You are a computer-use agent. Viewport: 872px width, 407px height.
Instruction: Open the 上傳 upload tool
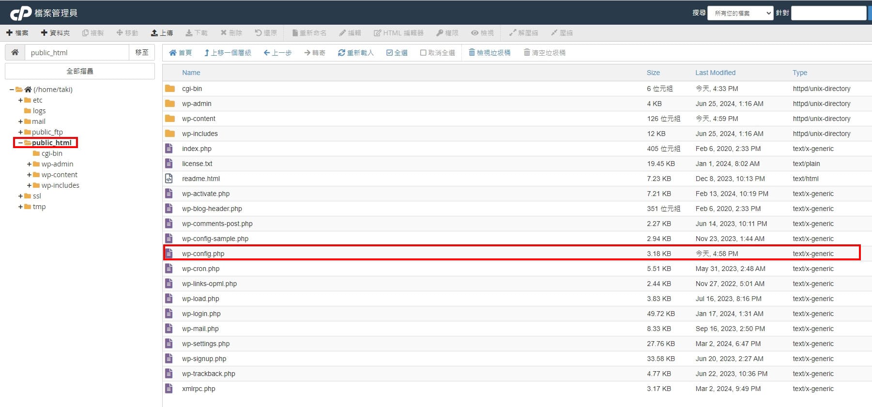pos(162,33)
